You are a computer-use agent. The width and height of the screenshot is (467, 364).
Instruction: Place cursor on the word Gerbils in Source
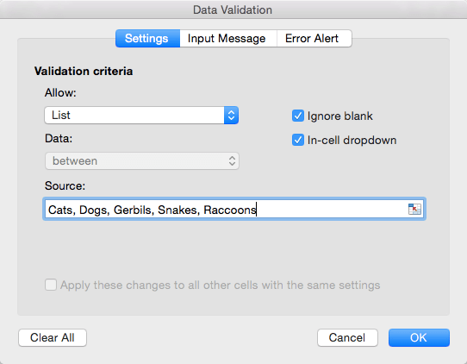(132, 210)
